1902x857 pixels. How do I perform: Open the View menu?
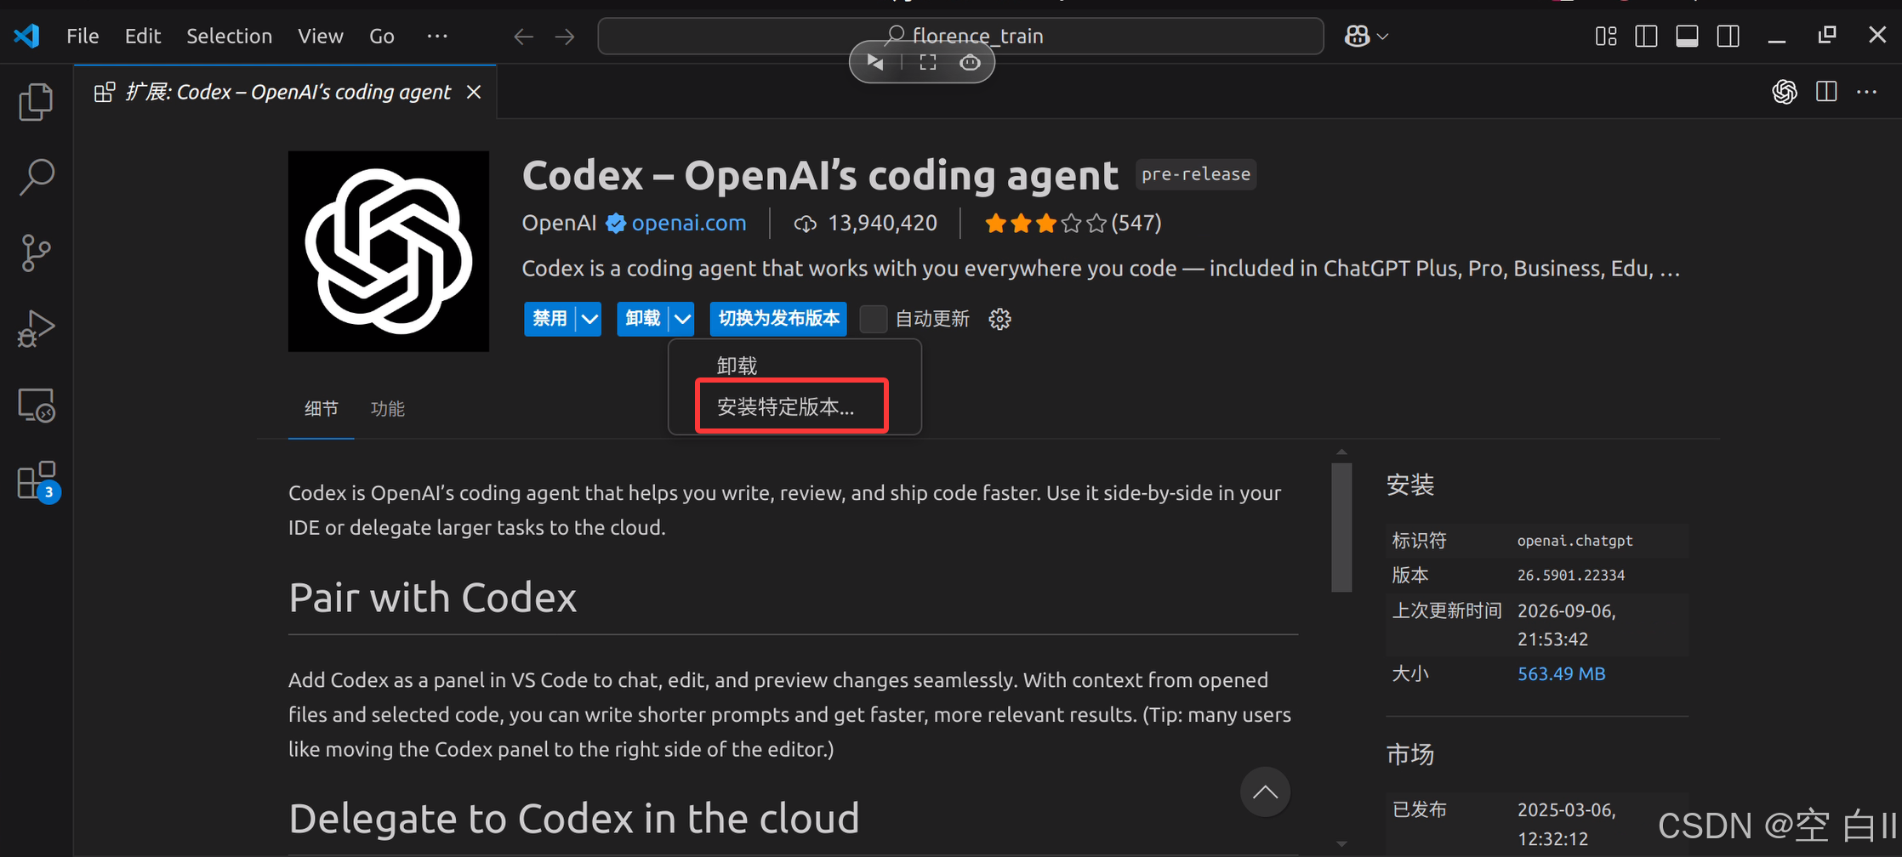[320, 36]
